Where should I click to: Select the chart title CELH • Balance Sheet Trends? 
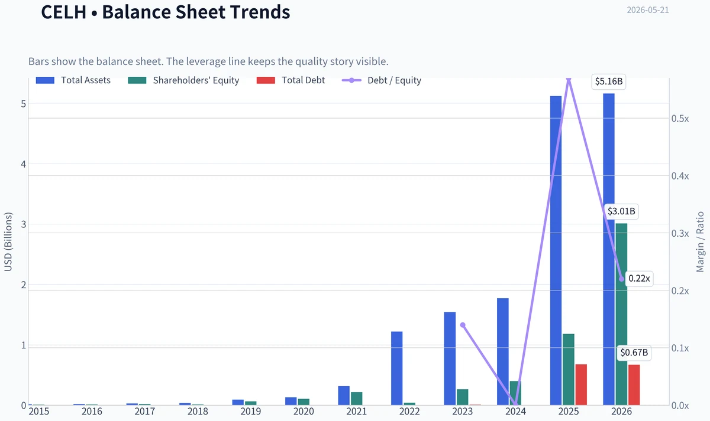[x=166, y=11]
